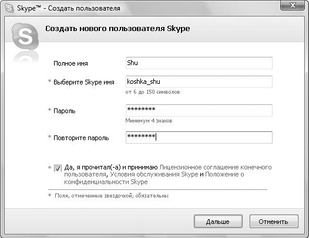This screenshot has height=238, width=309.
Task: Click the Полное имя field containing Shu
Action: point(199,63)
